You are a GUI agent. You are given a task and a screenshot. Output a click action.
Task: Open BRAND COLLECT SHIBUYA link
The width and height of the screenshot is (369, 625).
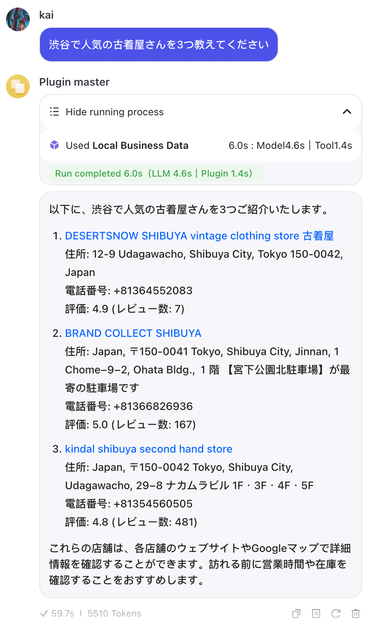tap(133, 333)
